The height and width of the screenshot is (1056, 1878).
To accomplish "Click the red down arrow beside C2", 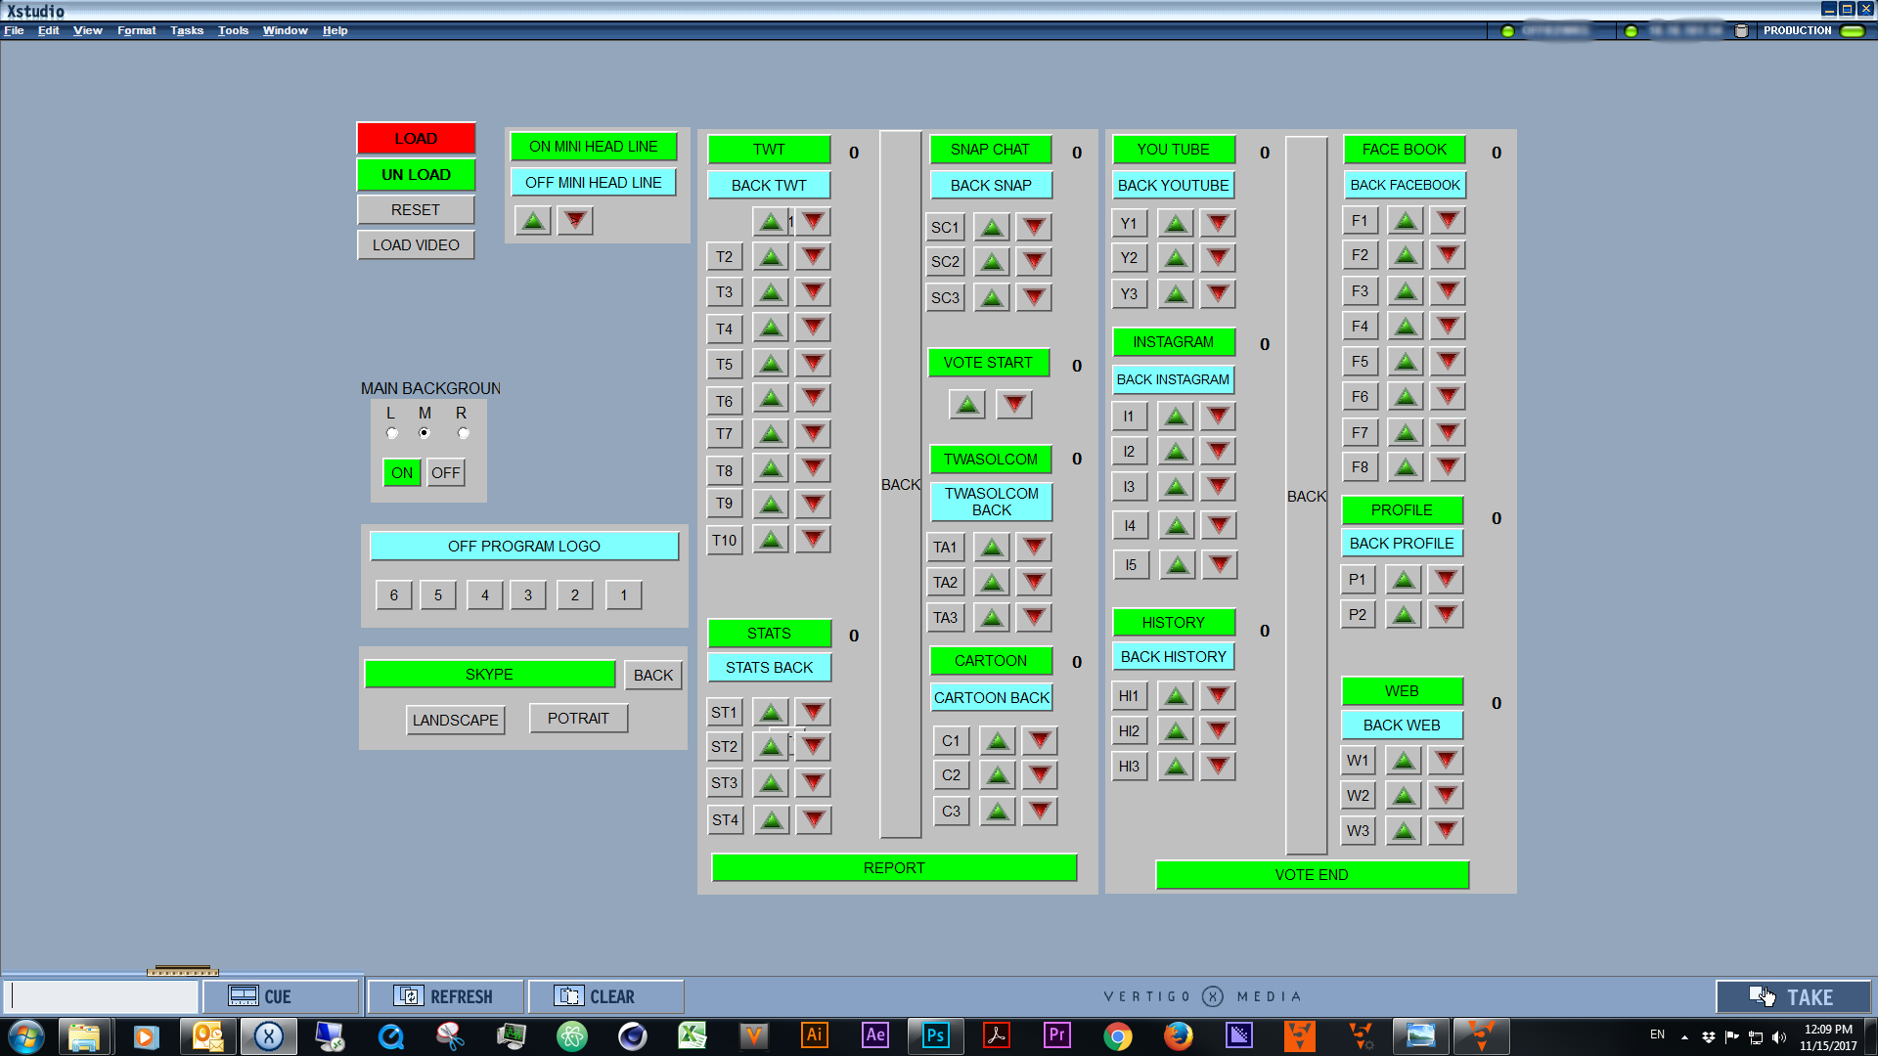I will click(1040, 775).
